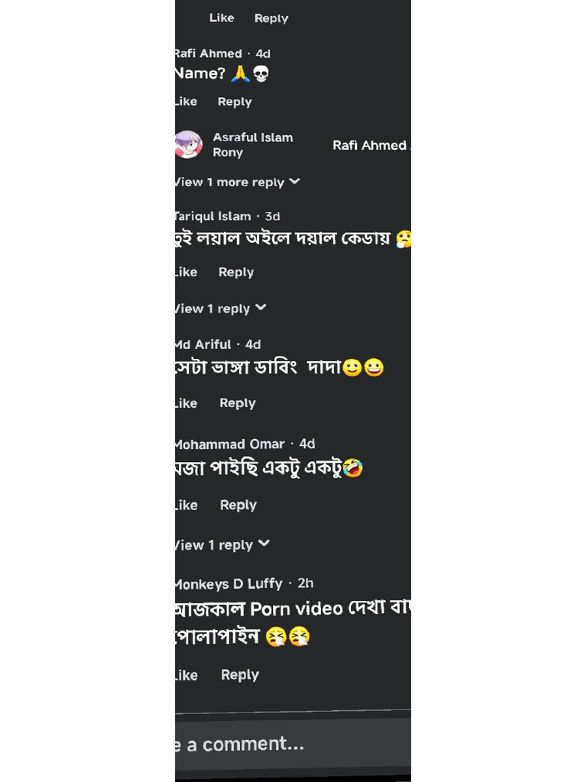Reply to Mohammad Omar's comment
Image resolution: width=587 pixels, height=782 pixels.
click(238, 505)
